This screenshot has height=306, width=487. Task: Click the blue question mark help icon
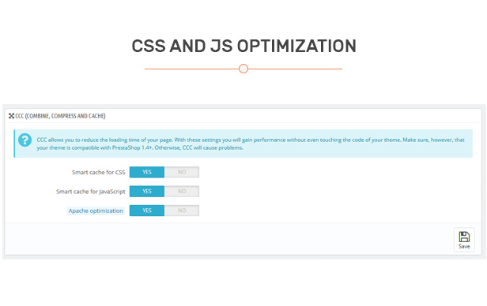tap(25, 140)
